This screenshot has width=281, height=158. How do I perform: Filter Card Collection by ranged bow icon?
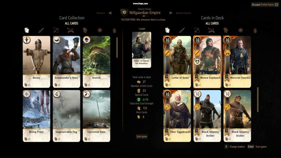pos(56,30)
